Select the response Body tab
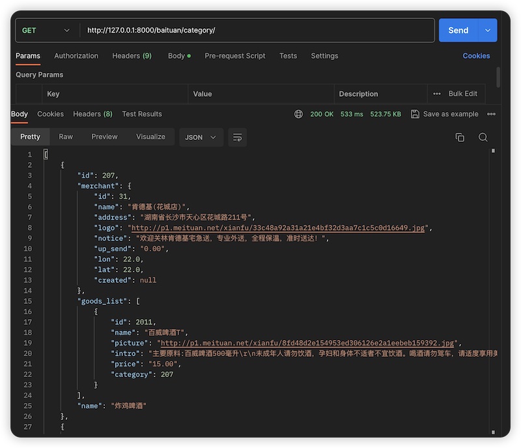 (20, 114)
